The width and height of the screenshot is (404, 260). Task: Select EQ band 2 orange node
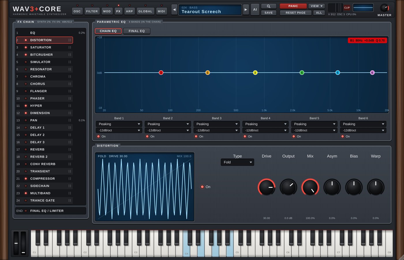pyautogui.click(x=207, y=73)
